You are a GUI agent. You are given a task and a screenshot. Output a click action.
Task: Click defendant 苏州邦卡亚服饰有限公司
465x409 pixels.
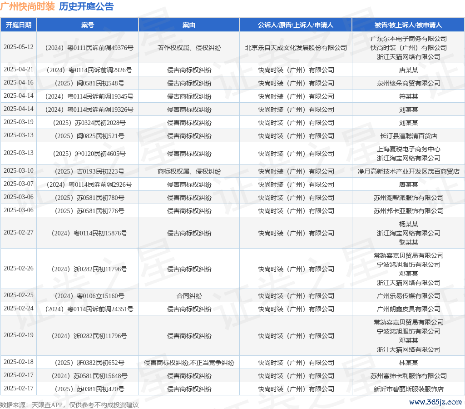tap(408, 211)
